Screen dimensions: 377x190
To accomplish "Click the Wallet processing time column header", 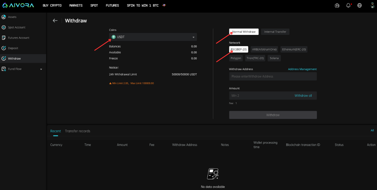I will pos(265,145).
